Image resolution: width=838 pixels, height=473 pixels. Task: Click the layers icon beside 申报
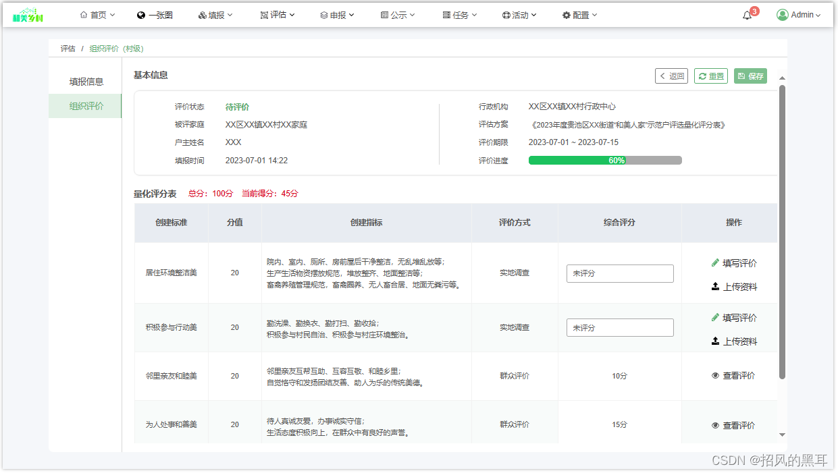click(324, 15)
